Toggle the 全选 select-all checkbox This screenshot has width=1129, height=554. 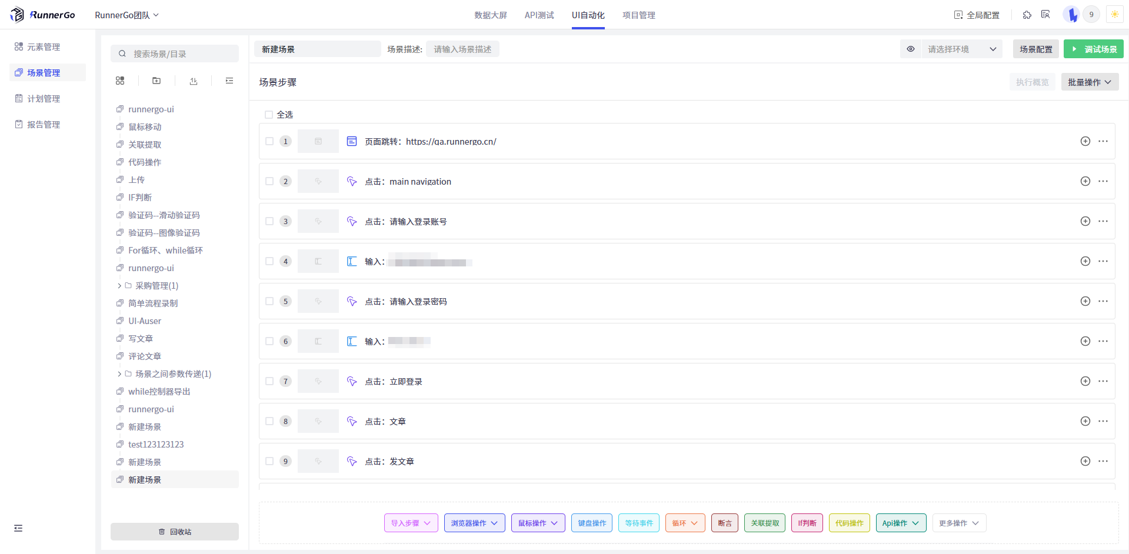pyautogui.click(x=269, y=114)
